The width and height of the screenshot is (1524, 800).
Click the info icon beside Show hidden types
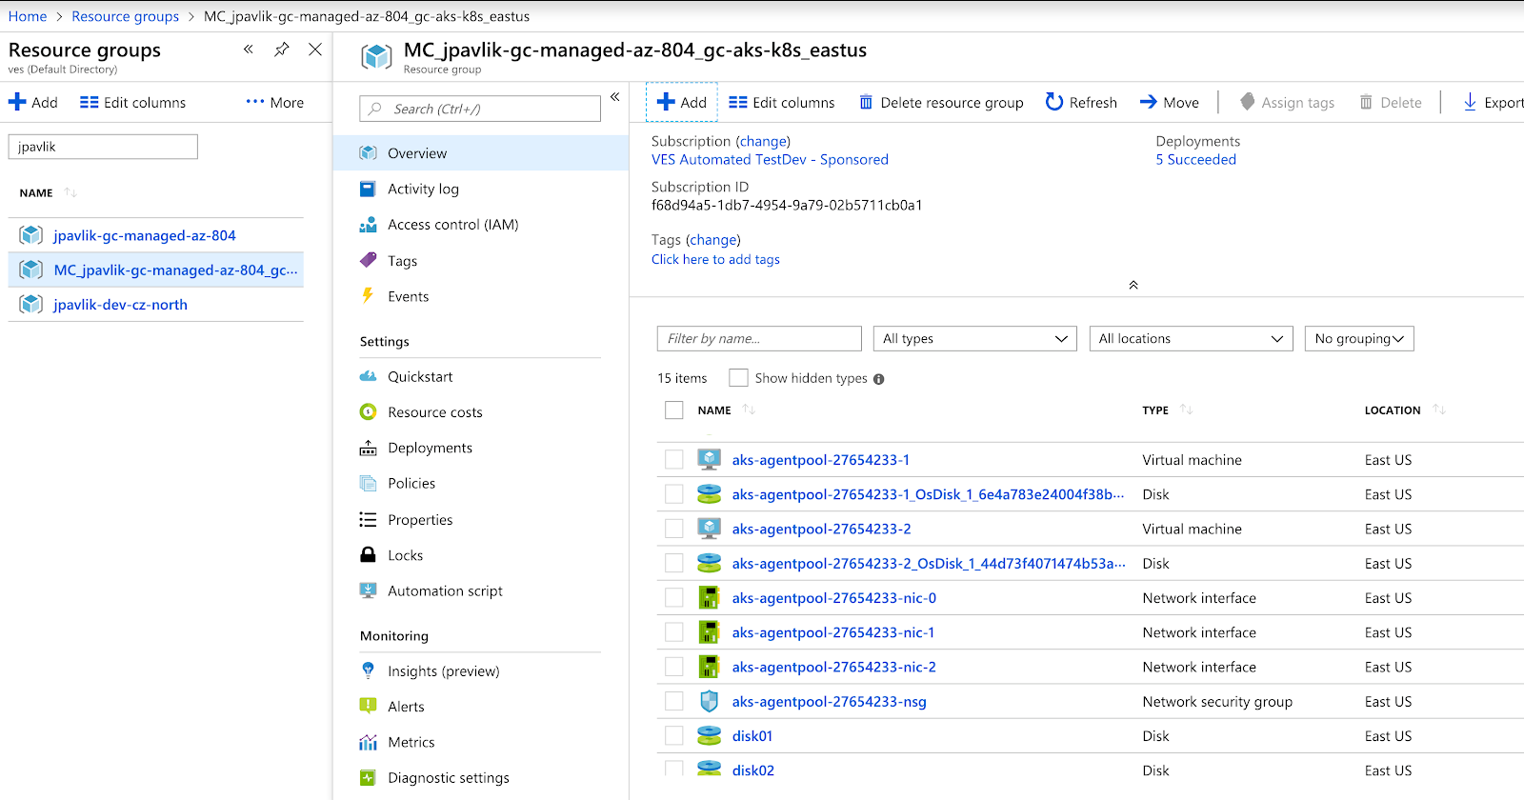tap(878, 379)
